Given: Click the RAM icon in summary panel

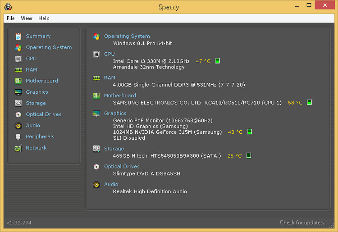Looking at the screenshot, I should click(x=96, y=78).
